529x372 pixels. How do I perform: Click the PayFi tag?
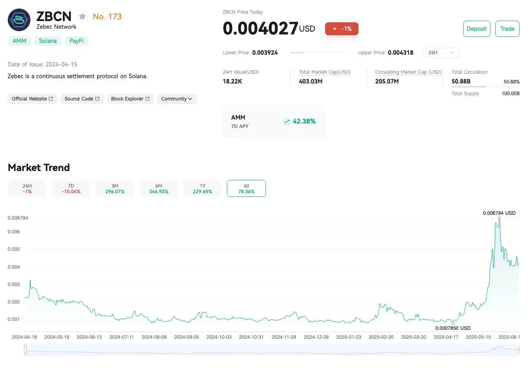point(76,41)
